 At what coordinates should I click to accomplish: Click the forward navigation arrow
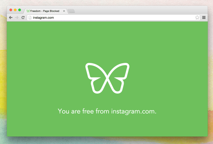tap(17, 18)
